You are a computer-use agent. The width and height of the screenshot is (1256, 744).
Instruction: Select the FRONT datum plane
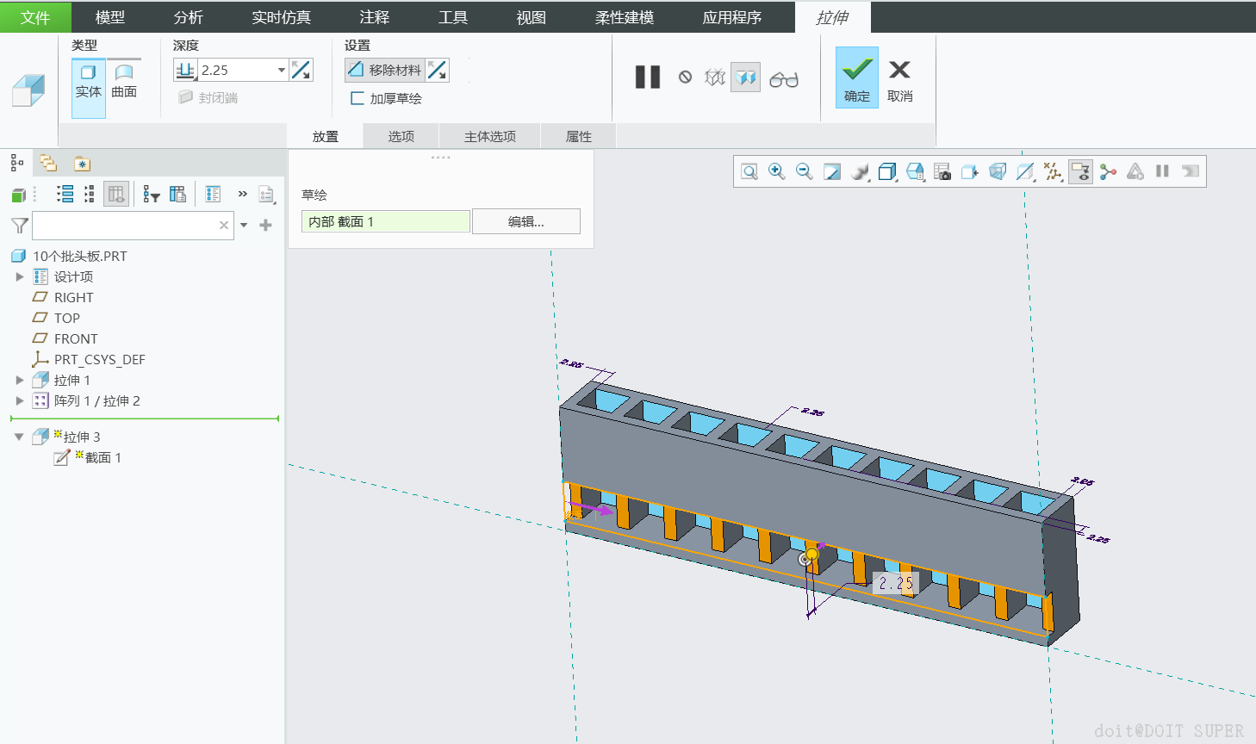coord(76,338)
